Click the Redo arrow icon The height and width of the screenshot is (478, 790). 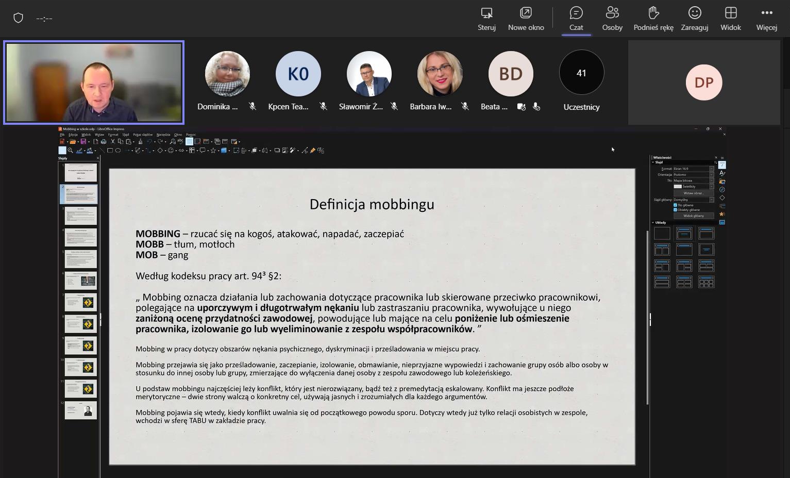click(x=160, y=141)
